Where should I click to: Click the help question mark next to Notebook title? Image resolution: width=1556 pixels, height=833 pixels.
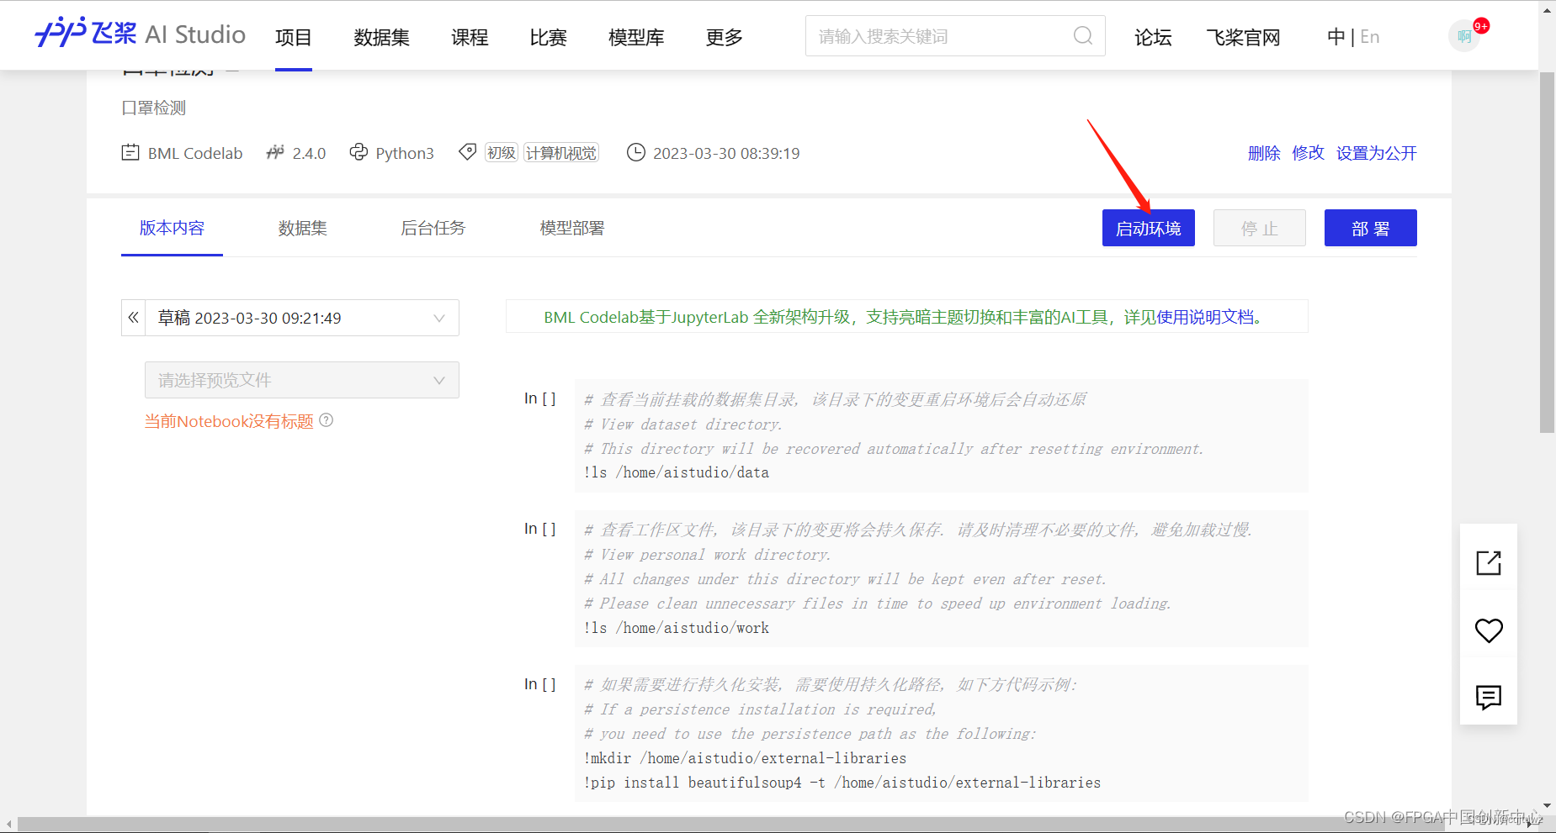point(327,420)
